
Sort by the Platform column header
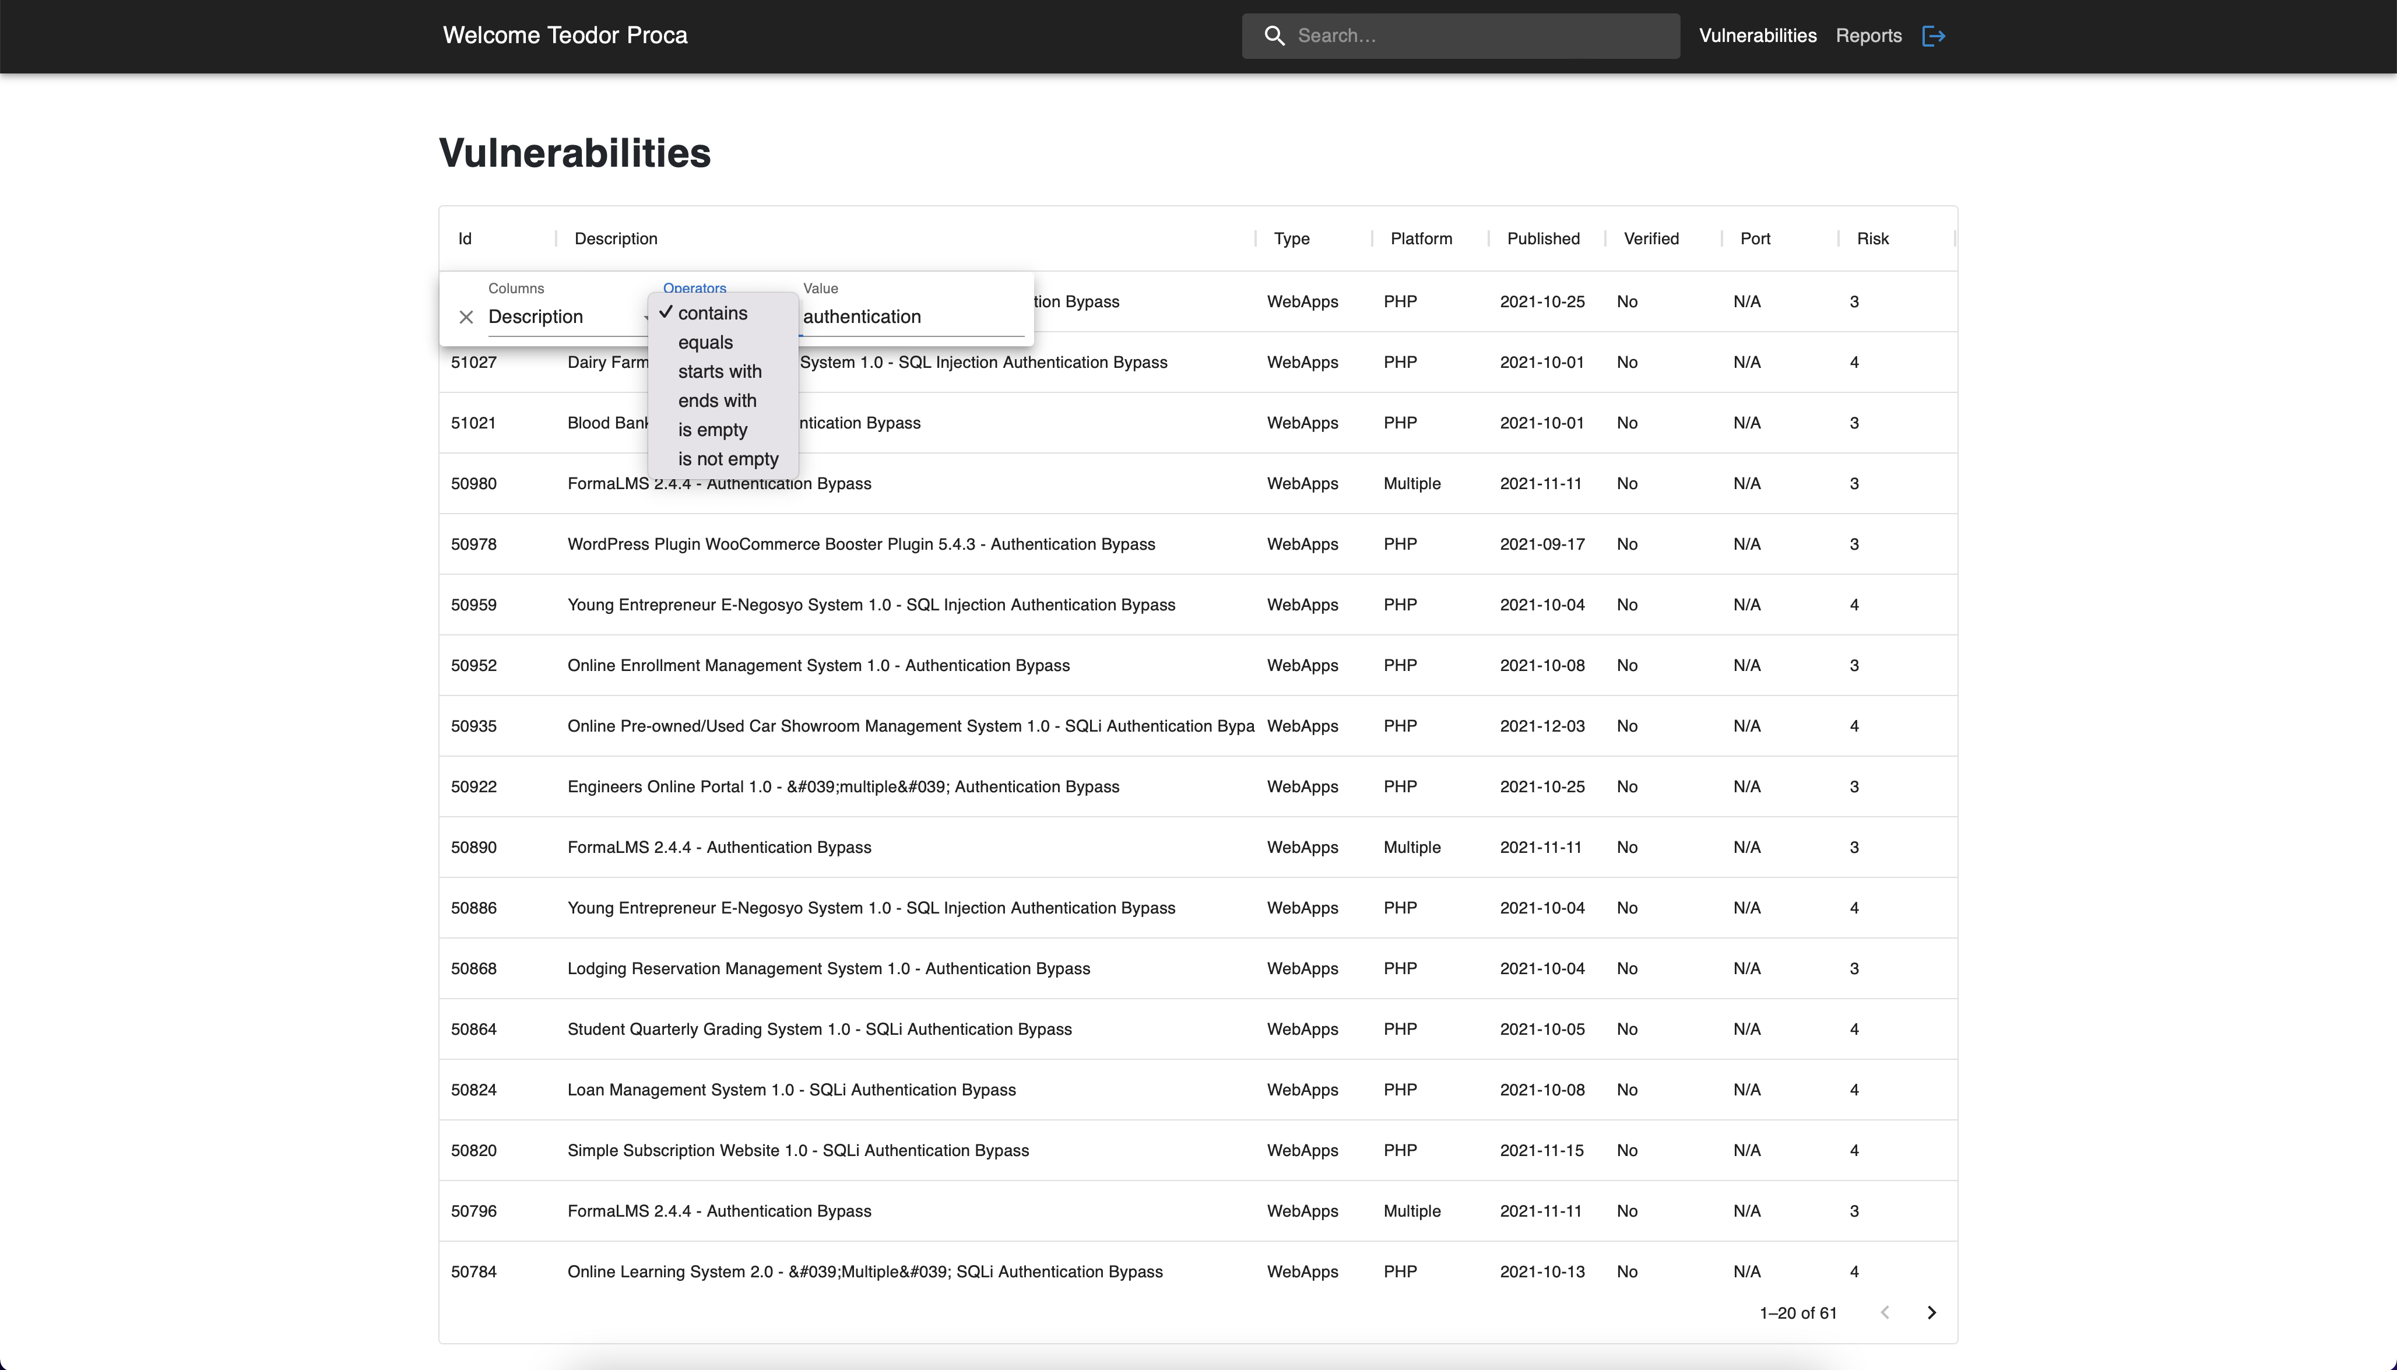(1421, 239)
